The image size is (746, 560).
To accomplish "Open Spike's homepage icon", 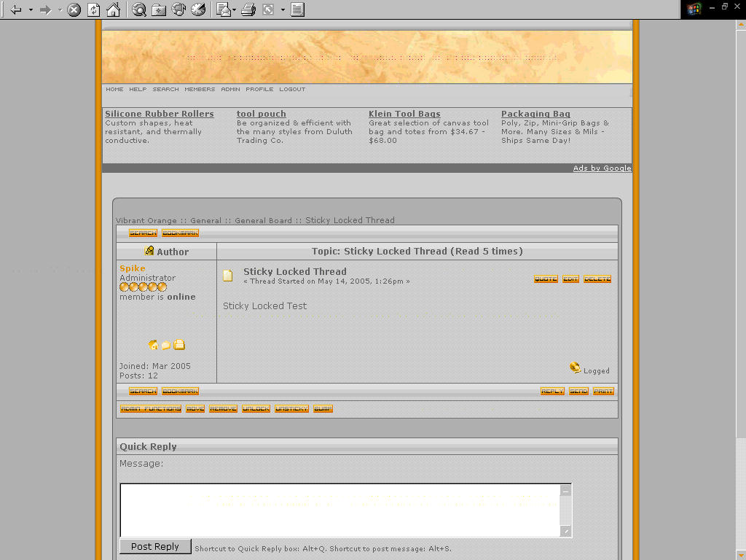I will (152, 345).
